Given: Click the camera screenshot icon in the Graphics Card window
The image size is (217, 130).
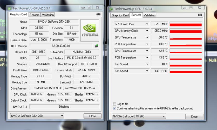Looking at the screenshot, I should (x=98, y=15).
